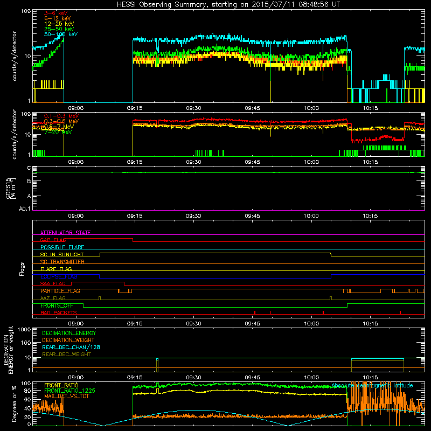The image size is (431, 431).
Task: Click the REAR_DEC_CHAN/128 legend label
Action: pos(71,347)
